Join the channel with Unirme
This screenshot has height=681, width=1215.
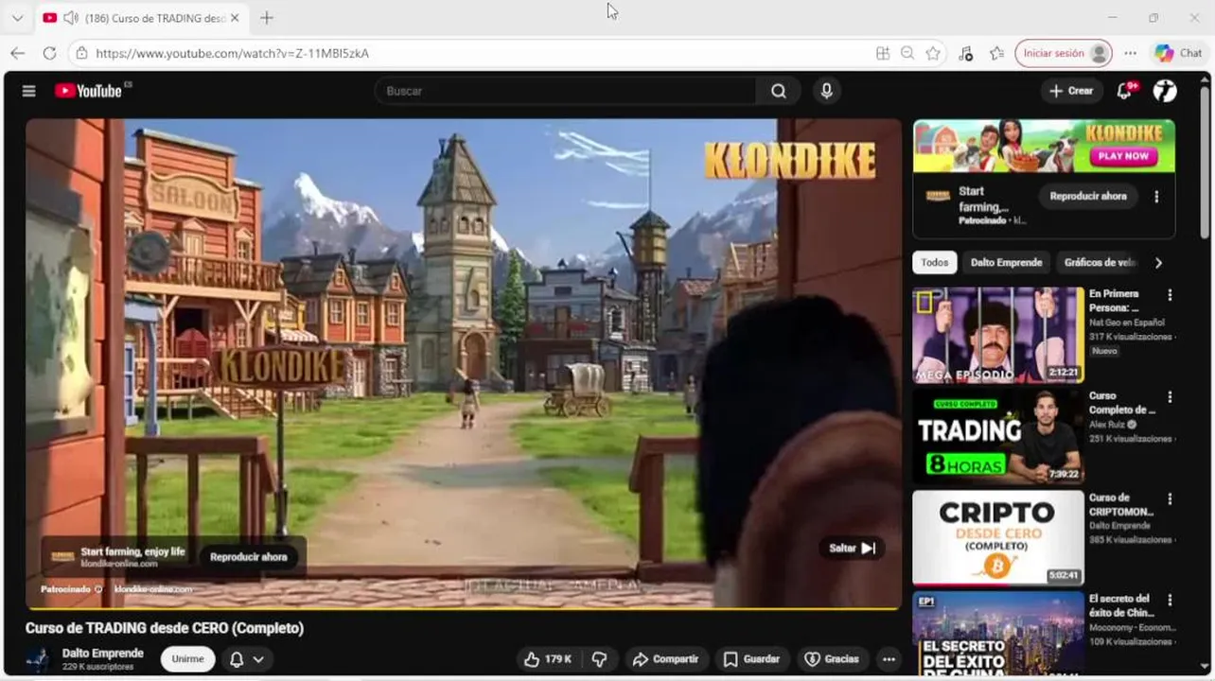187,659
